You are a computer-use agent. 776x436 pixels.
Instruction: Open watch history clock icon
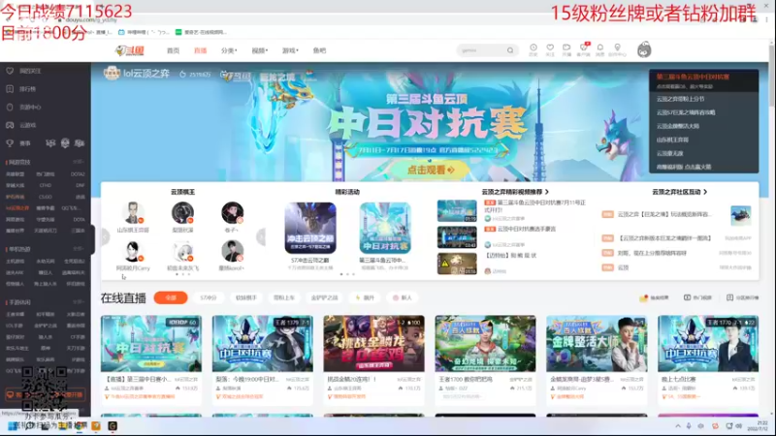pyautogui.click(x=533, y=50)
